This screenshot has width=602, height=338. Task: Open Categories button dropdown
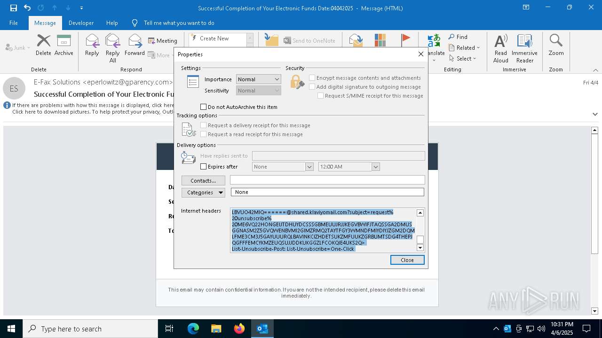[x=203, y=192]
